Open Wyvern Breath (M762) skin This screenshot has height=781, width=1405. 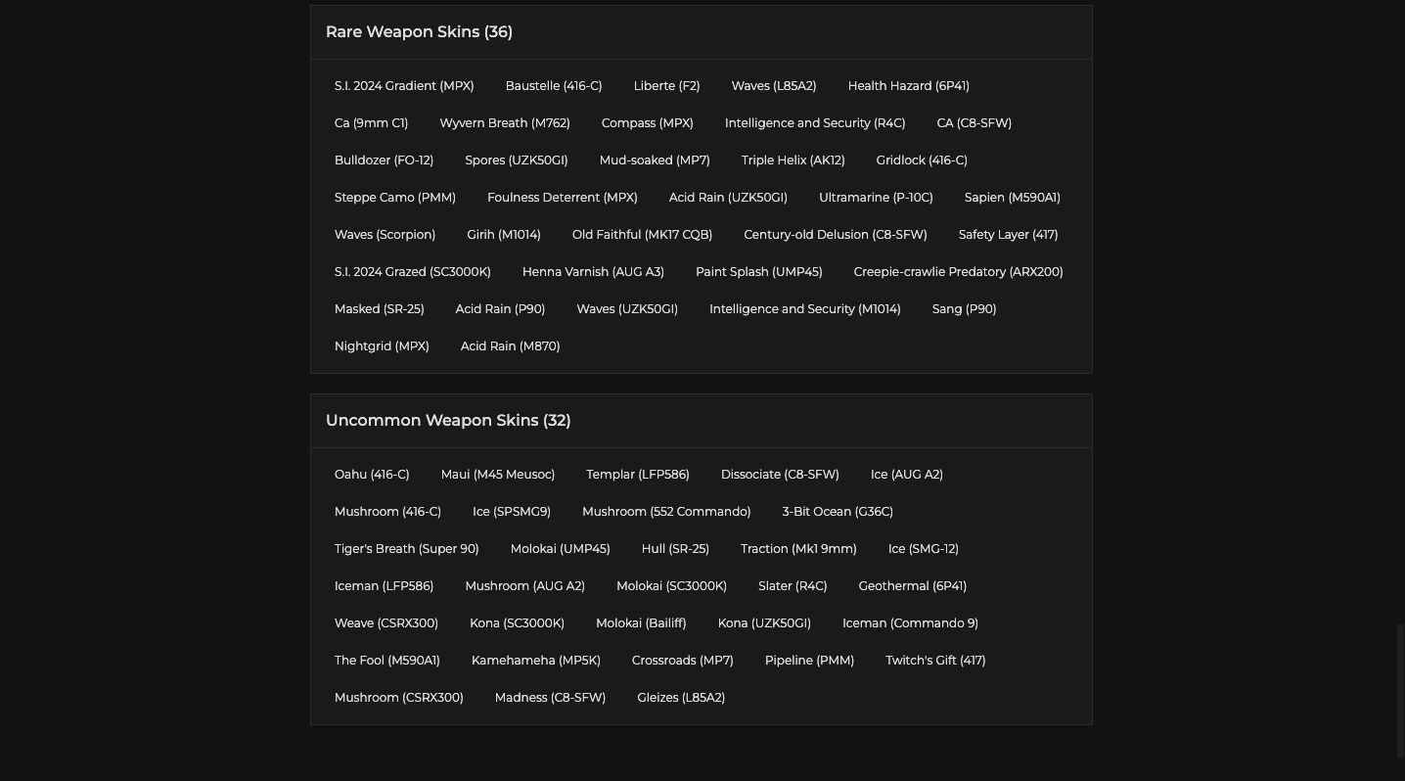coord(505,123)
